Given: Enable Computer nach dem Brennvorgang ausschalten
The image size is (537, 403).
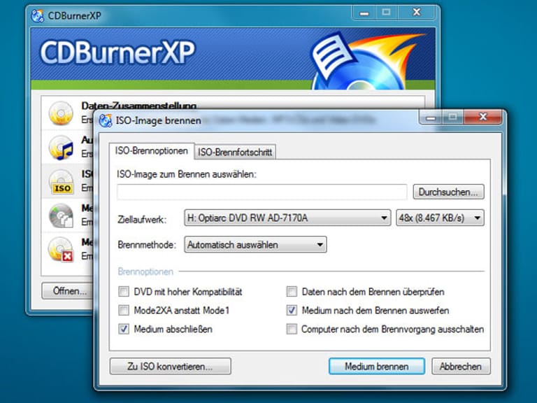Looking at the screenshot, I should pyautogui.click(x=292, y=329).
